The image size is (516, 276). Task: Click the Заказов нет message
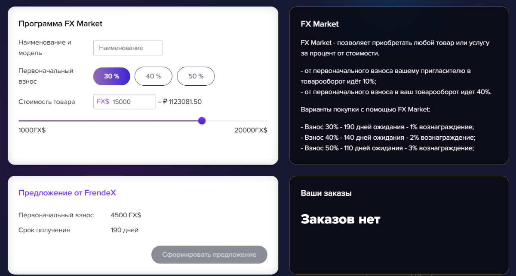341,219
